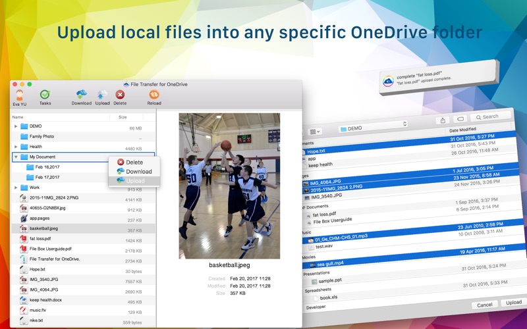Select the Hope.txt row in main list
The image size is (527, 329).
click(84, 270)
